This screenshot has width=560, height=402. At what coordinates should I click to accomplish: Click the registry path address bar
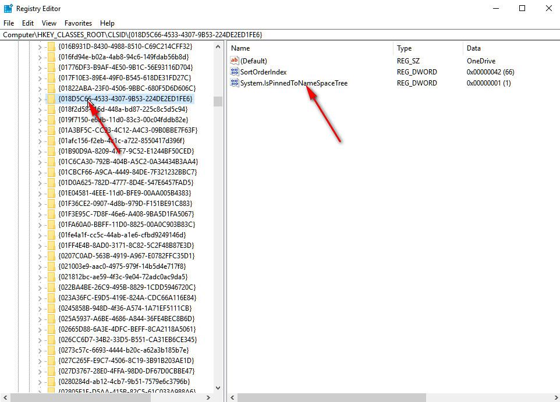pos(280,35)
